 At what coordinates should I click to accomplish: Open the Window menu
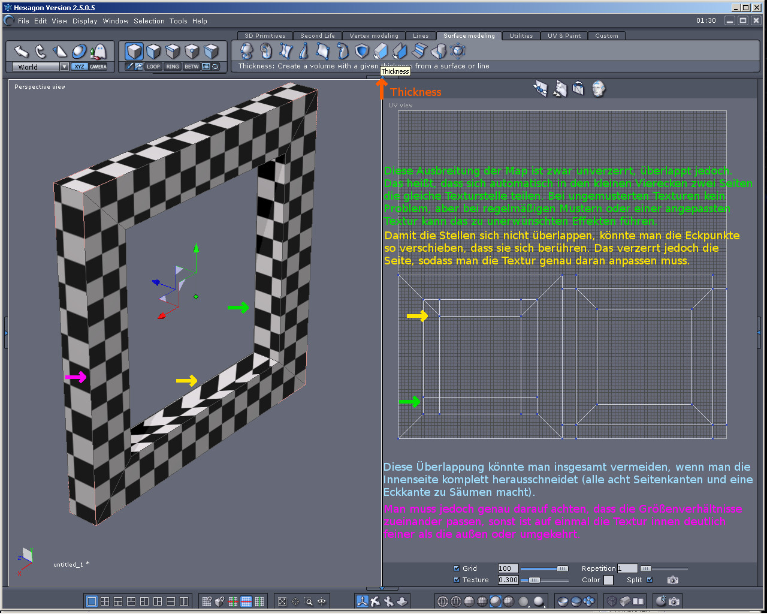tap(116, 21)
